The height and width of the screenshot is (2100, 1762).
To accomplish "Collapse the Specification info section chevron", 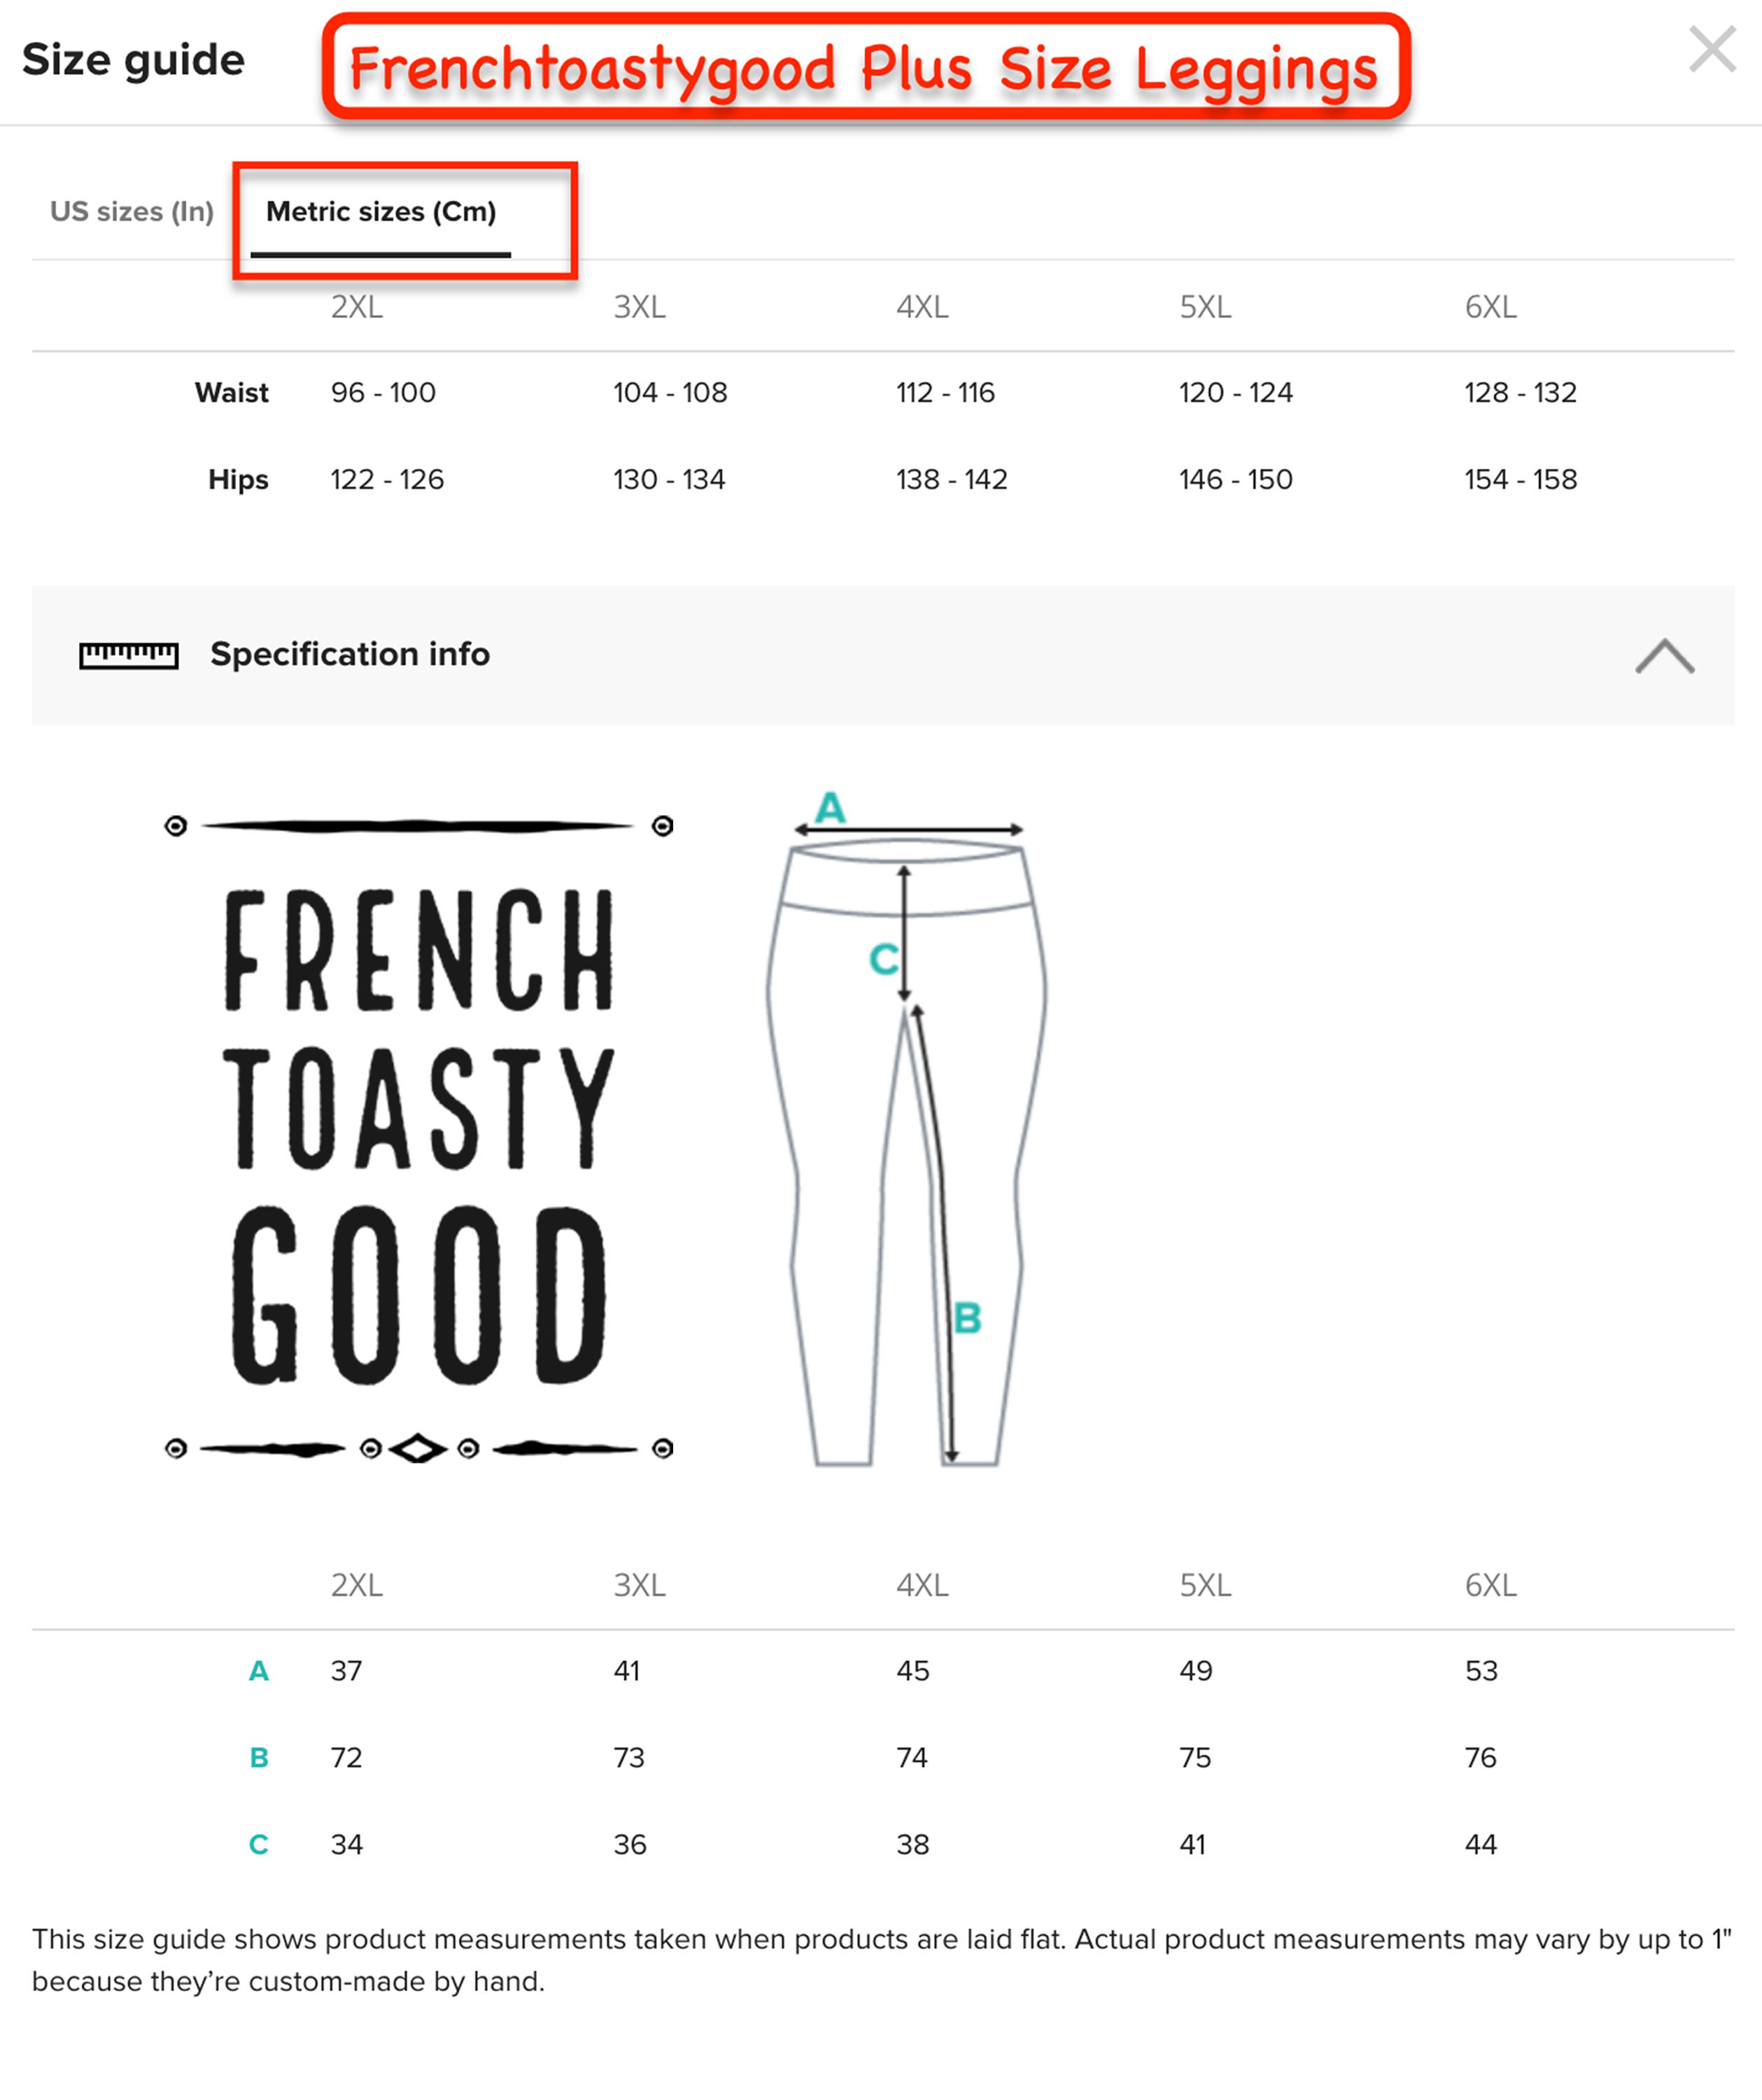I will pyautogui.click(x=1664, y=656).
